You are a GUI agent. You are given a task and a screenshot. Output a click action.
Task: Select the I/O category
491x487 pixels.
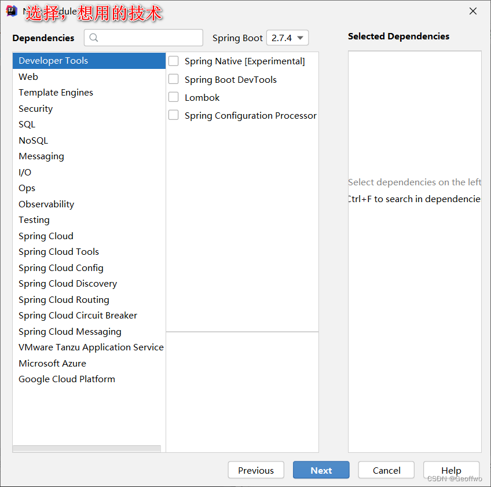click(89, 172)
